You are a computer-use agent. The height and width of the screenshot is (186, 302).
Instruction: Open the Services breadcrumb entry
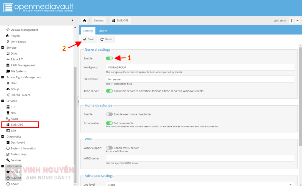click(99, 20)
